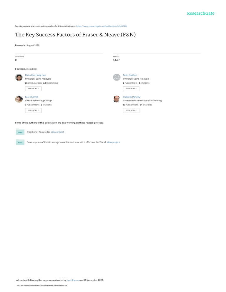This screenshot has width=226, height=292.
Task: Open View project link for Traditional Knowledge
Action: pos(57,132)
